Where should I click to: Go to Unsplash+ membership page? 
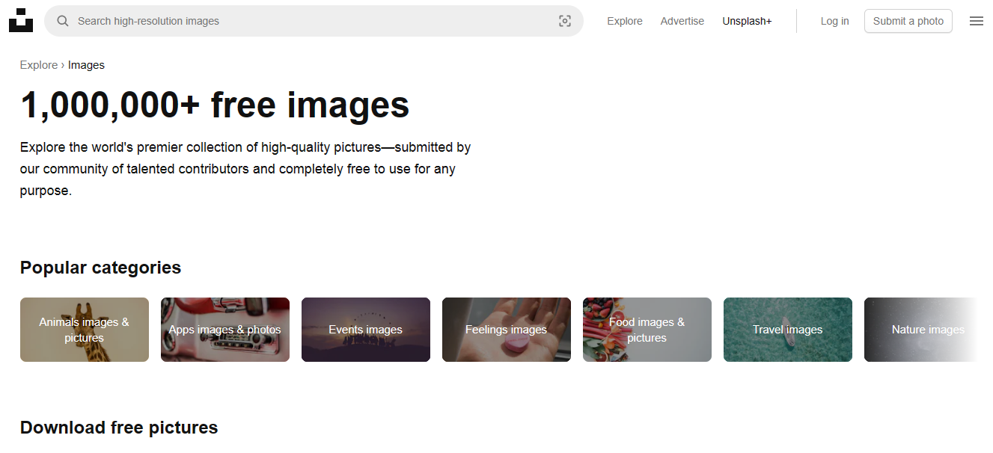click(x=746, y=21)
